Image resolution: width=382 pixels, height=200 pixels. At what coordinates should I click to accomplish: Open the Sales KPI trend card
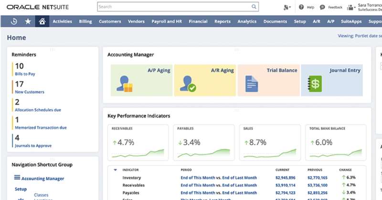pos(270,143)
